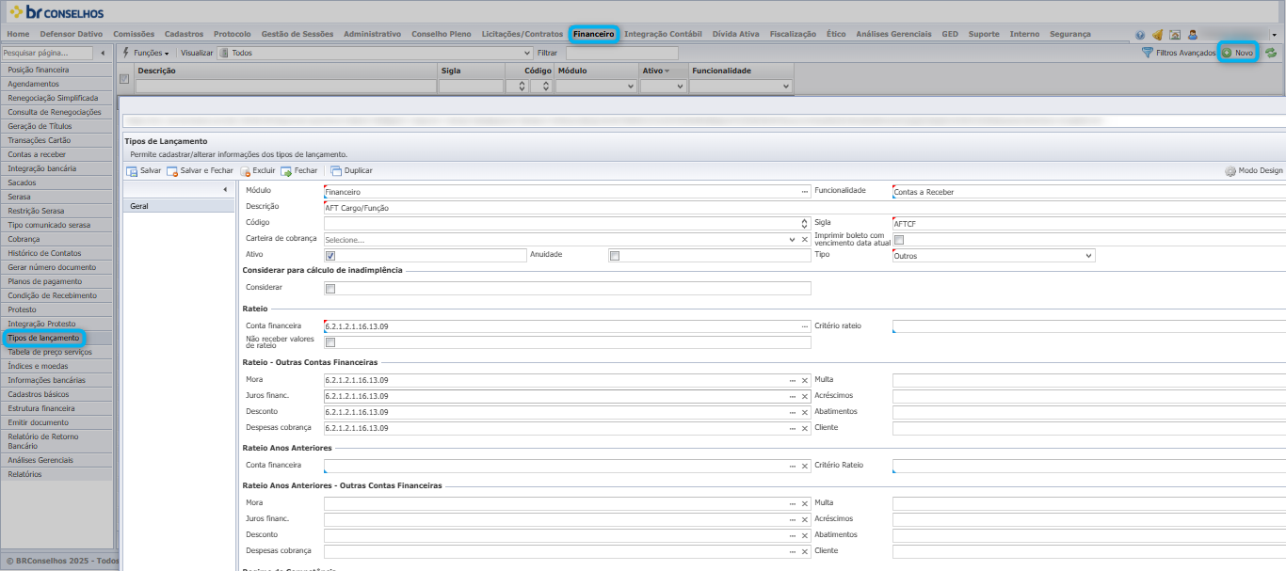Click the Fechar close-form icon
Screen dimensions: 1286x571
pos(286,171)
